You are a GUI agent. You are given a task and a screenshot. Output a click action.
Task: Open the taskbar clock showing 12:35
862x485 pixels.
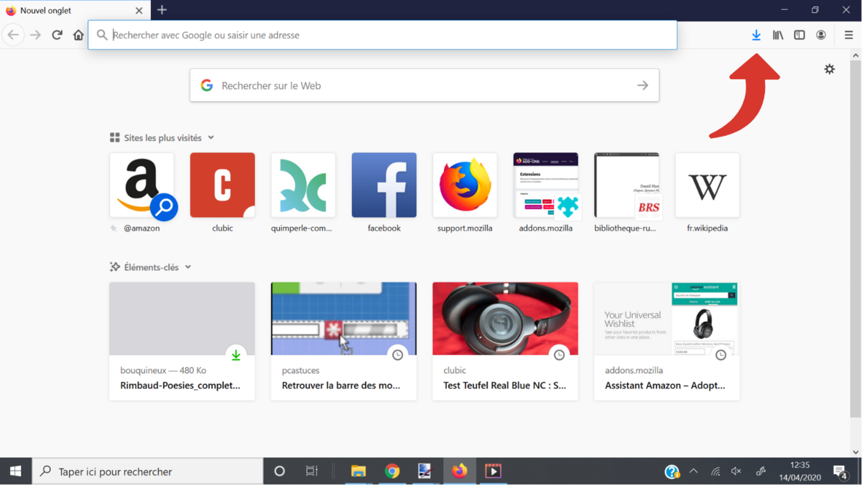[x=800, y=471]
